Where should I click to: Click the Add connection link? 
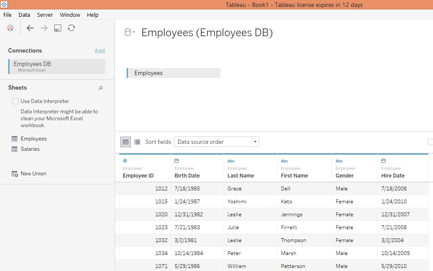click(x=100, y=51)
